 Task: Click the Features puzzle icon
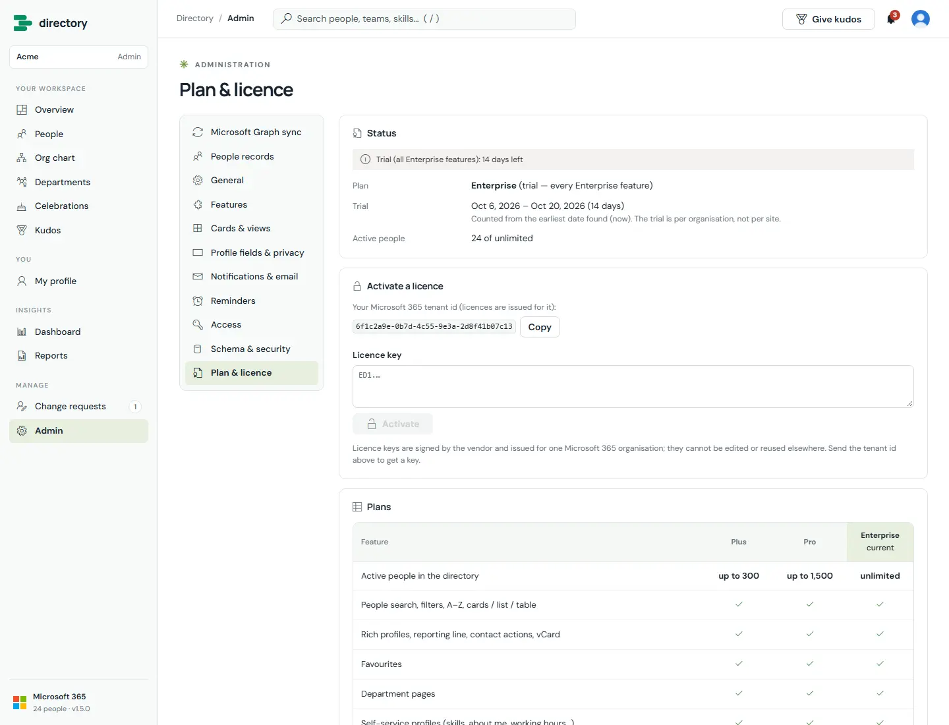click(x=198, y=205)
